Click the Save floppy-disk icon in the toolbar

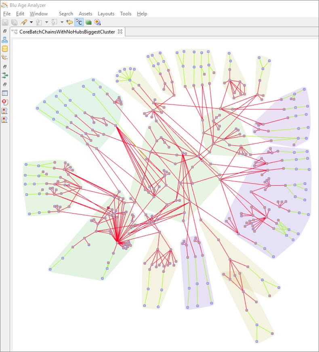coord(5,22)
